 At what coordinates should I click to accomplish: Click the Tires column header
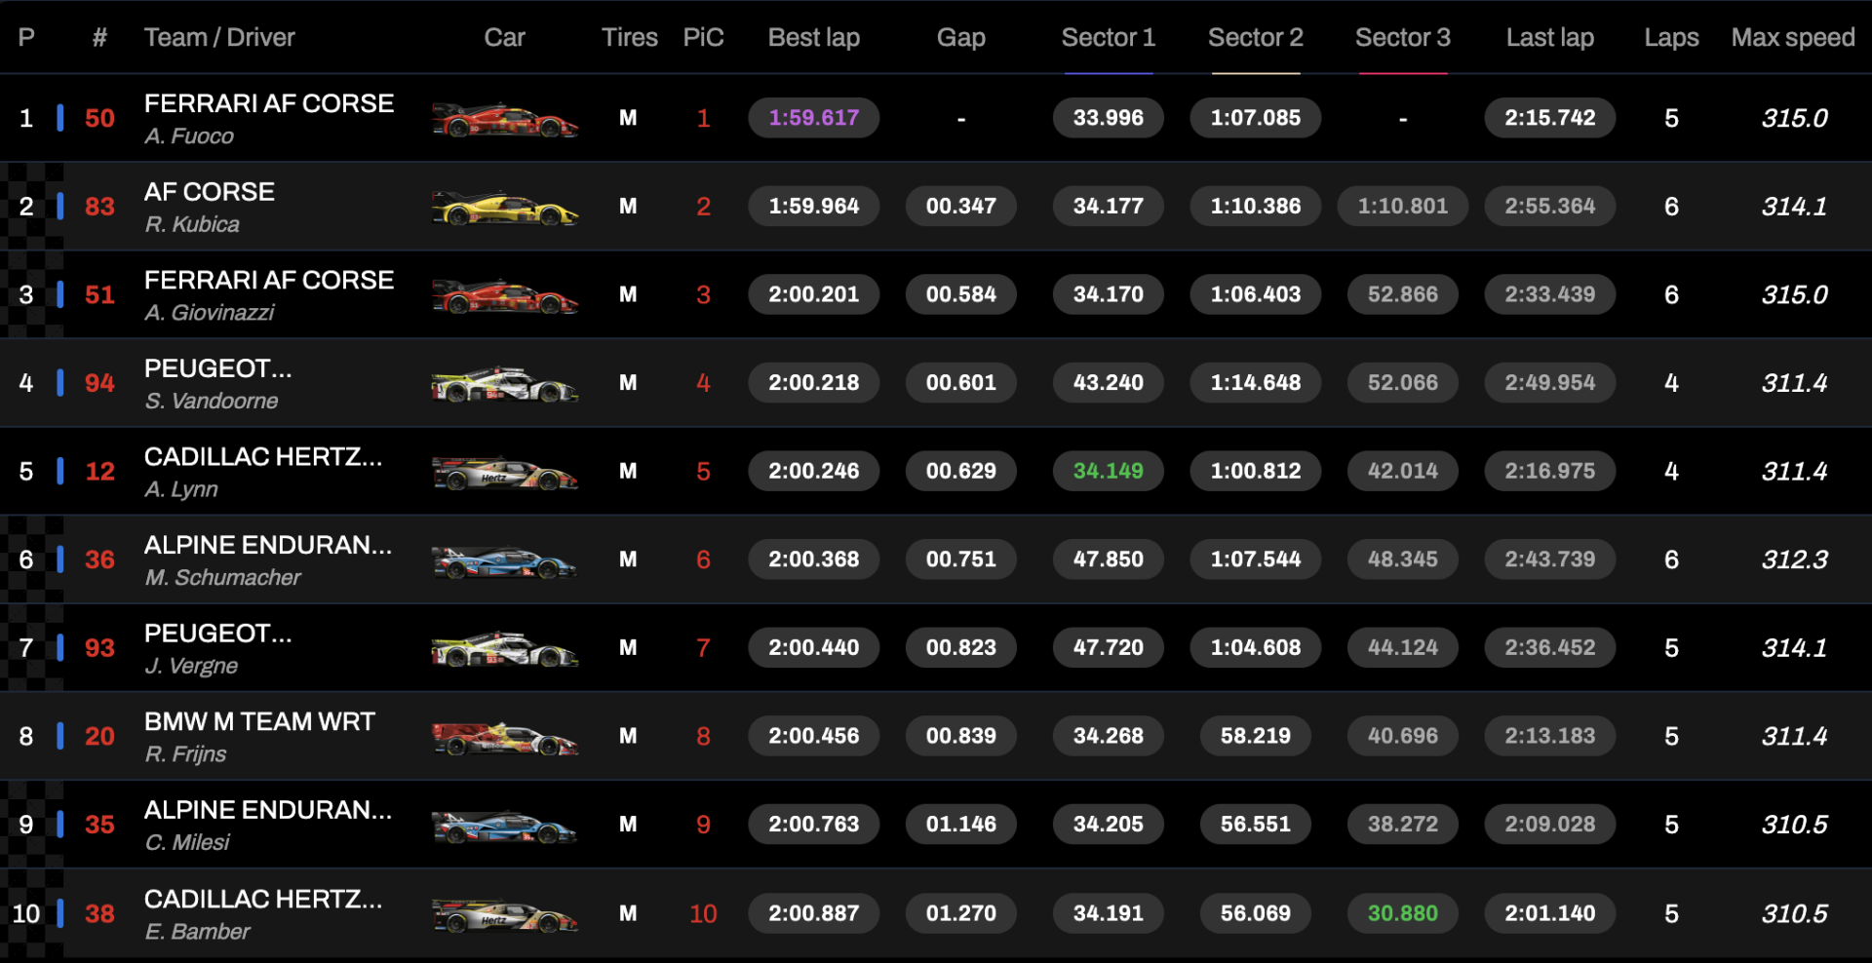pyautogui.click(x=629, y=38)
